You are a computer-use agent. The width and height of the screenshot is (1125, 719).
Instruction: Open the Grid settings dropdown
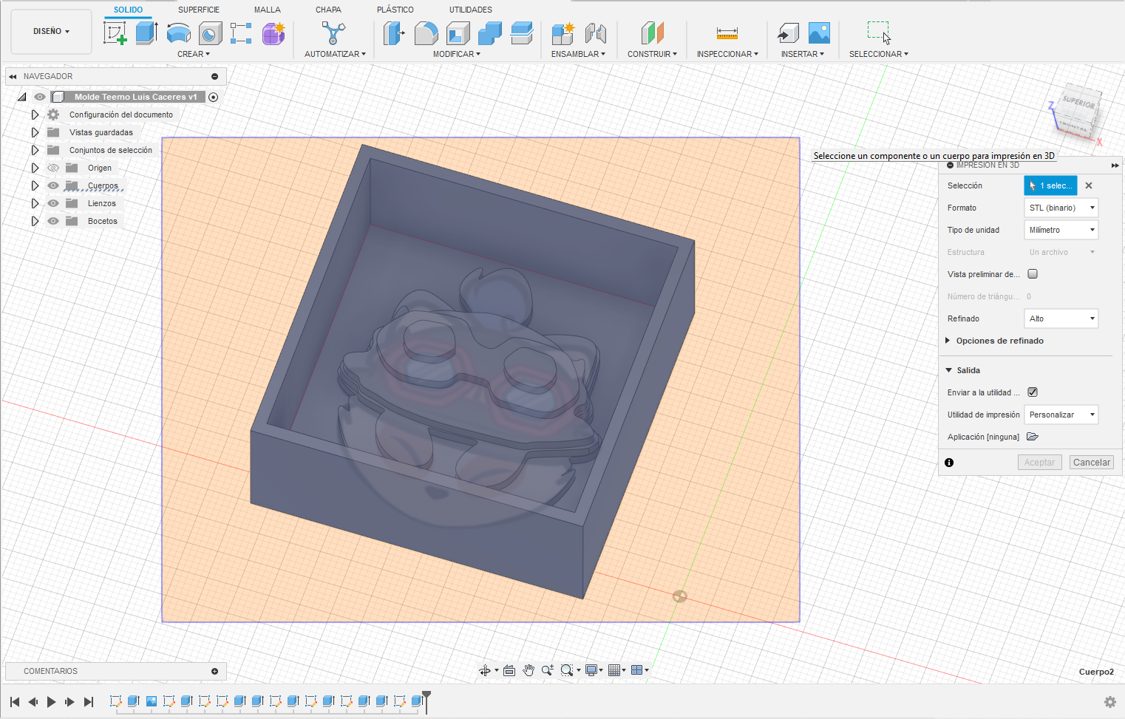[616, 670]
